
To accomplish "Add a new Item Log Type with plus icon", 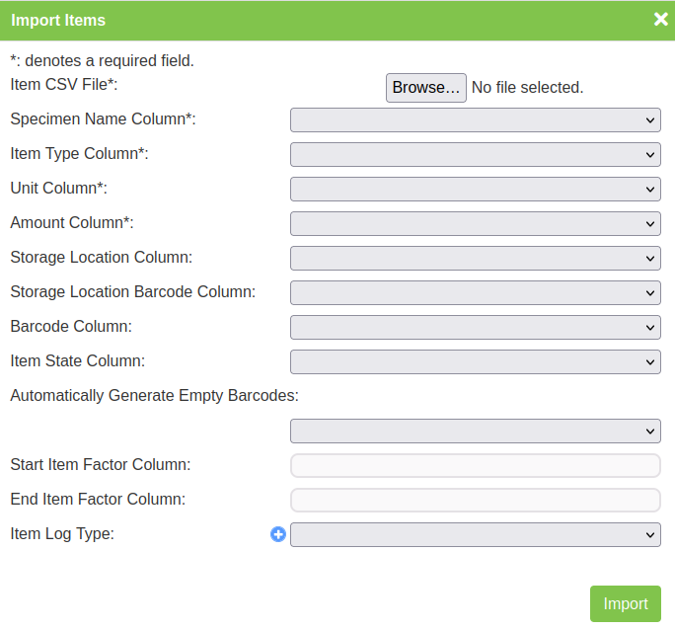I will coord(278,534).
